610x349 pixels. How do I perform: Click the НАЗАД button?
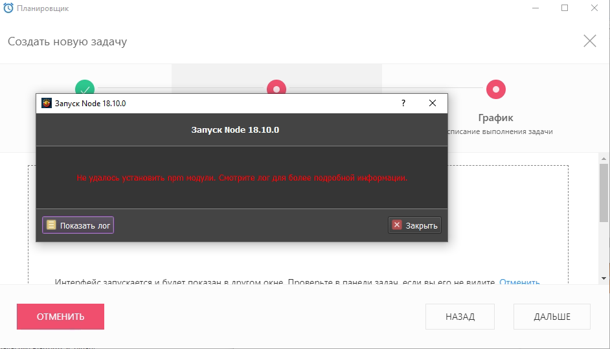[x=460, y=317]
